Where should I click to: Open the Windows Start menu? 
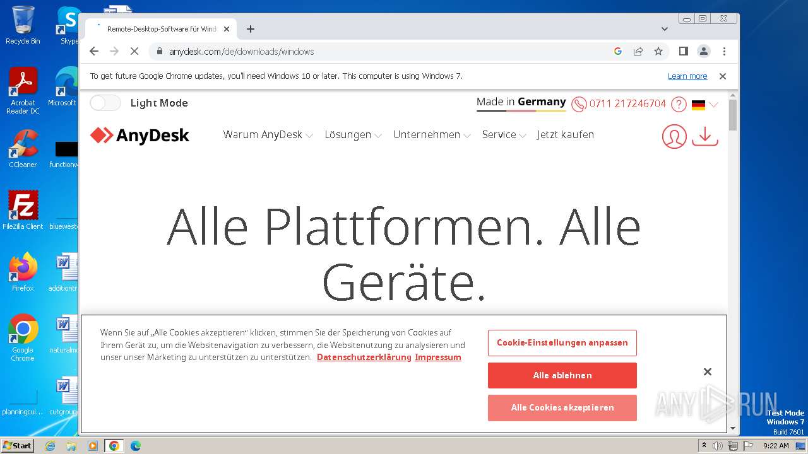tap(18, 445)
